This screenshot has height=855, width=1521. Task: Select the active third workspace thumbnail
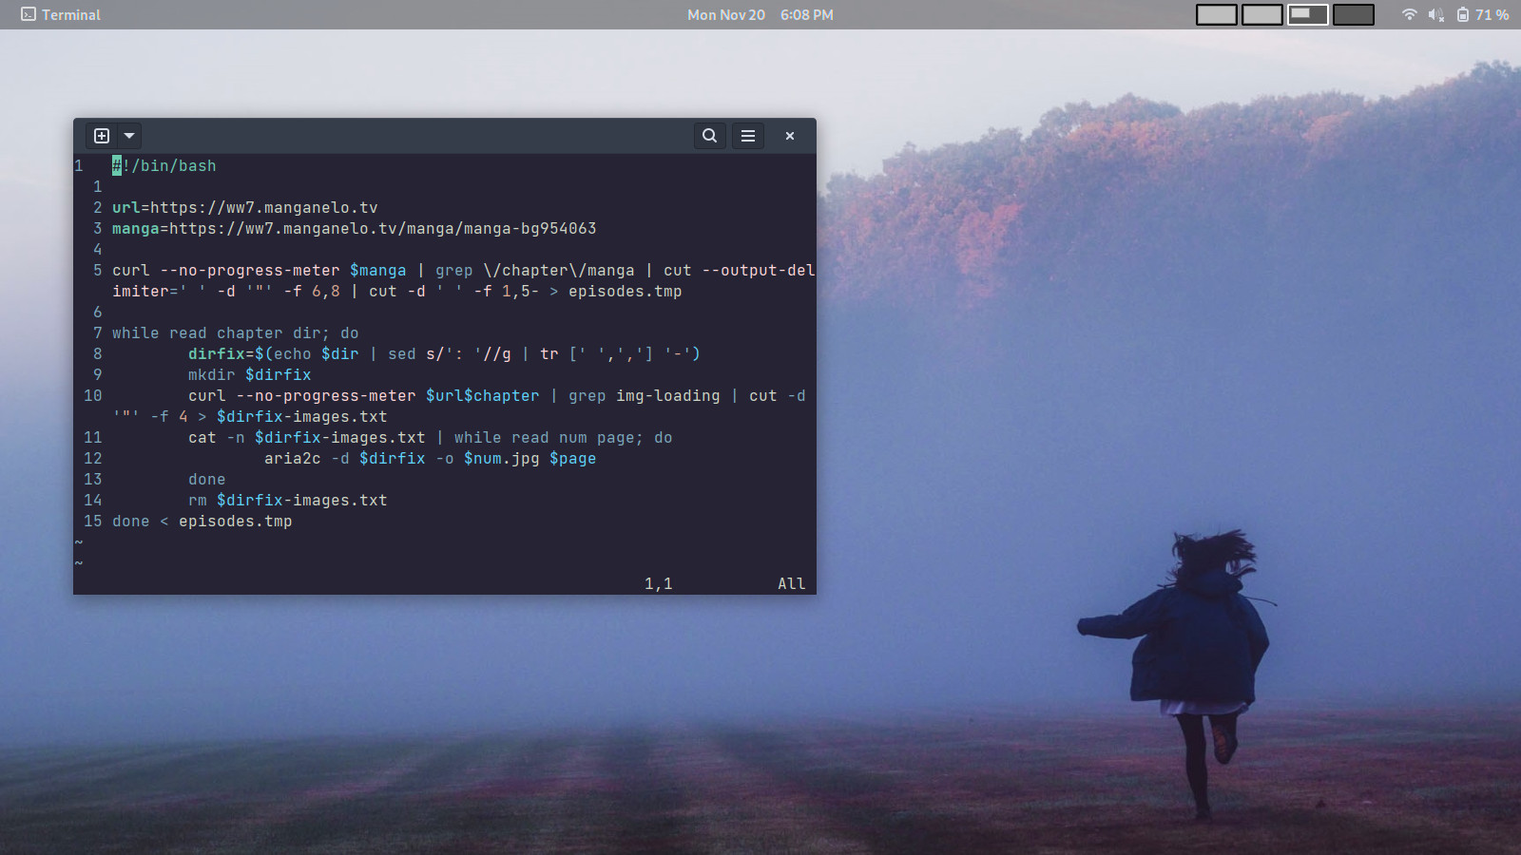click(1307, 15)
